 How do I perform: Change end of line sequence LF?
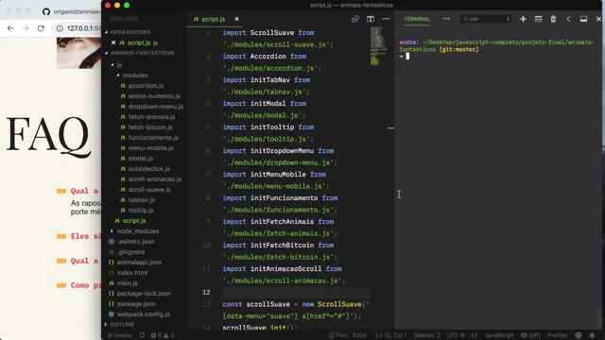pyautogui.click(x=475, y=335)
